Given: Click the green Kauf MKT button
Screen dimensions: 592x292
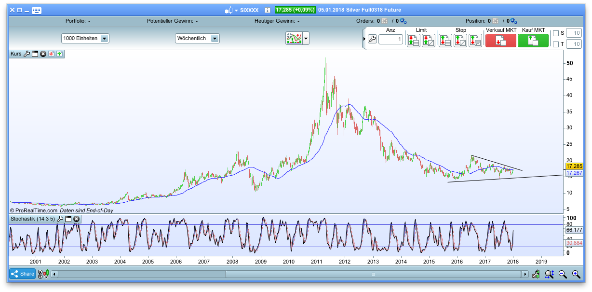Looking at the screenshot, I should point(533,41).
